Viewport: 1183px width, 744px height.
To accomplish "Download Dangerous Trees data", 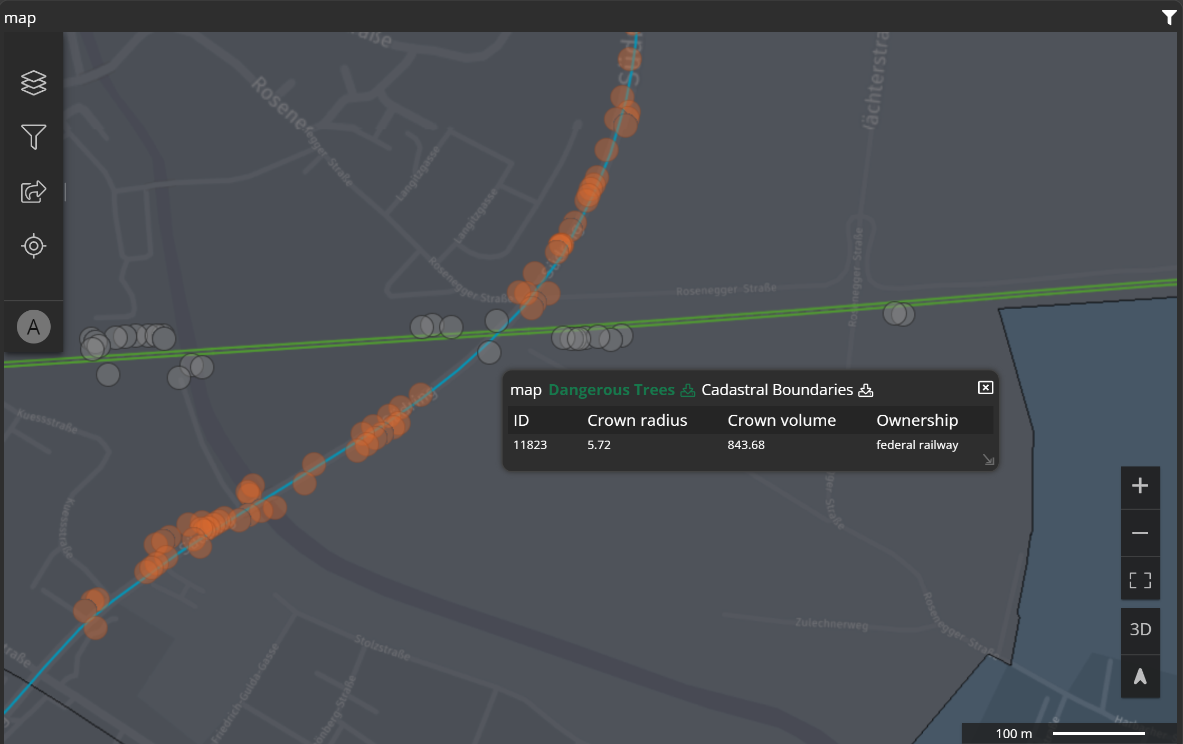I will tap(687, 390).
